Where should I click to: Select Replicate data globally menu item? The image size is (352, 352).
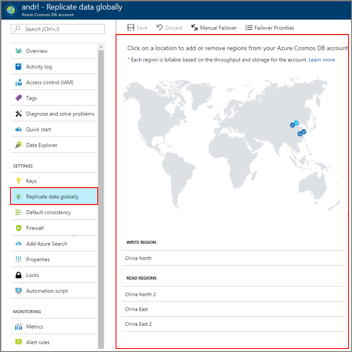point(52,197)
